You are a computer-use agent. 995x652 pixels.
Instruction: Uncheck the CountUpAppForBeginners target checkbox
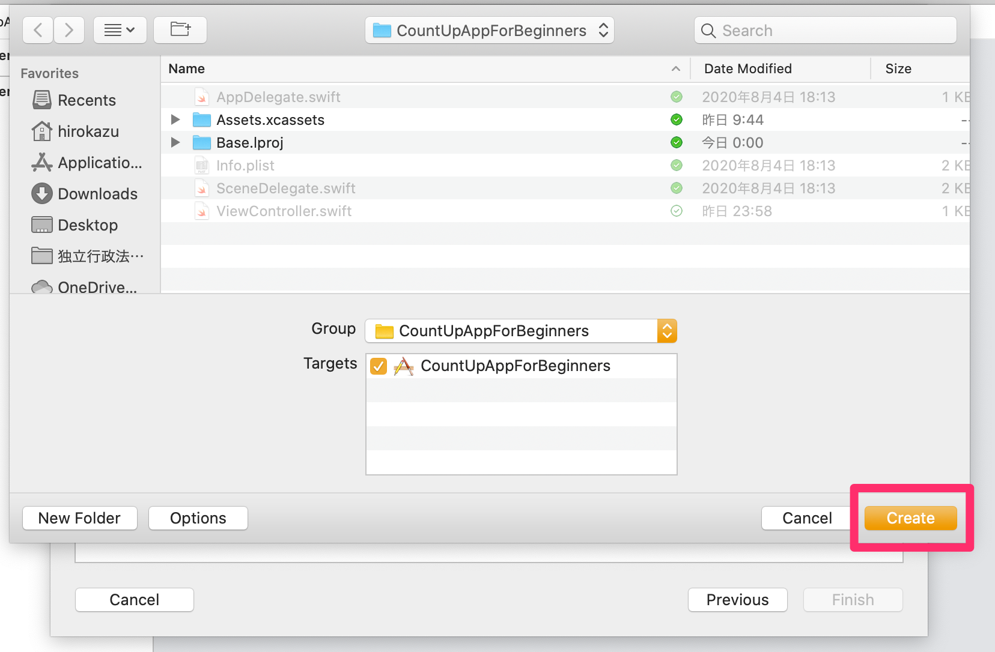click(x=379, y=366)
